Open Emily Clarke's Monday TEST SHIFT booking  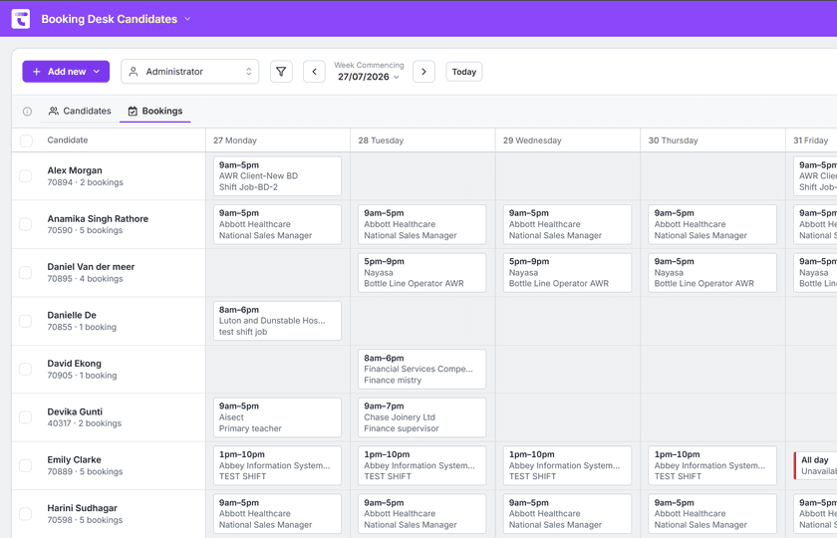[277, 465]
